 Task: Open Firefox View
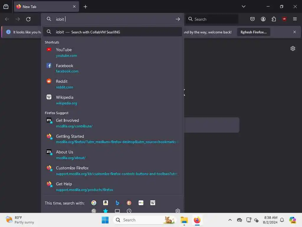pos(6,7)
